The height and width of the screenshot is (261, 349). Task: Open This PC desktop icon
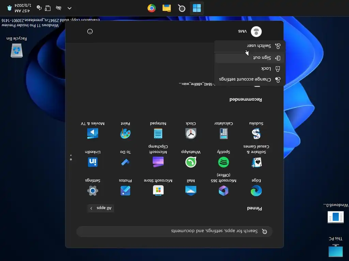(x=336, y=247)
